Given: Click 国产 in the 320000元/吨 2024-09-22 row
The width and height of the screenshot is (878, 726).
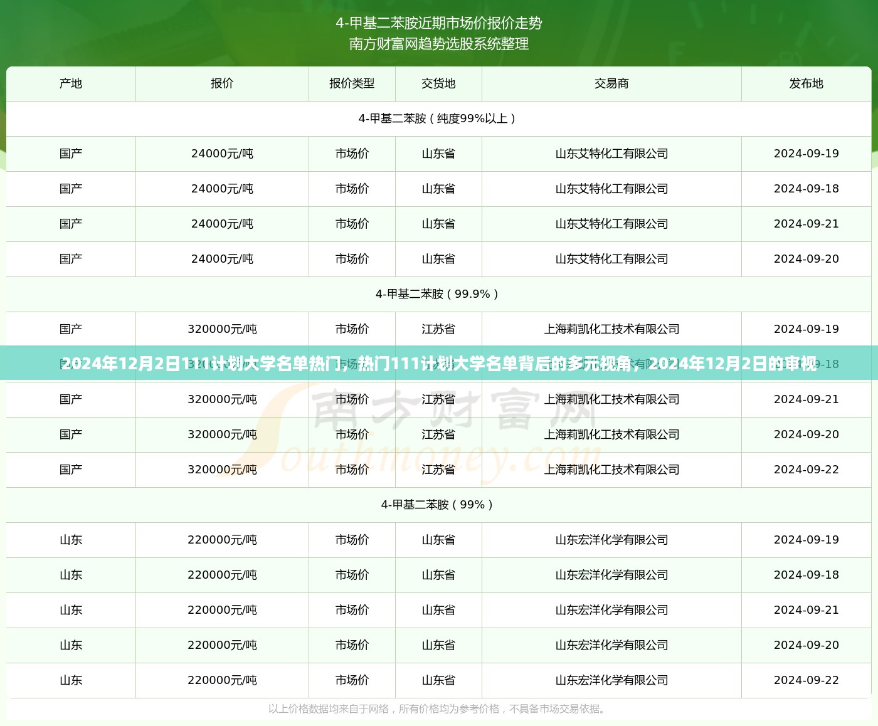Looking at the screenshot, I should (x=71, y=470).
